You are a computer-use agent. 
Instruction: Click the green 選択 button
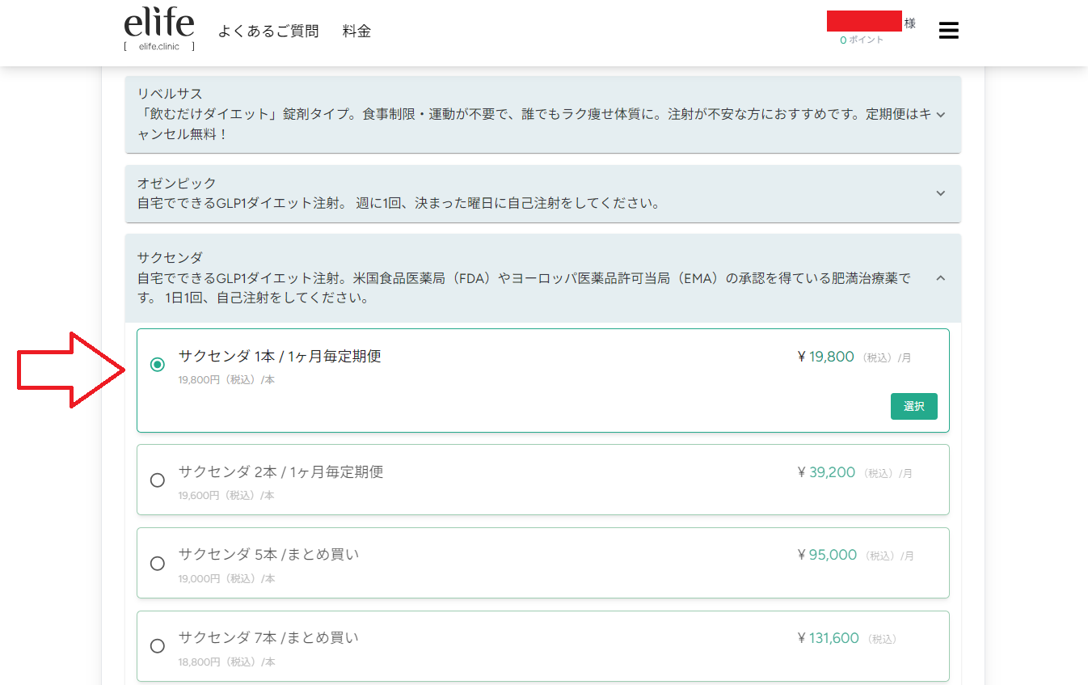pos(913,406)
